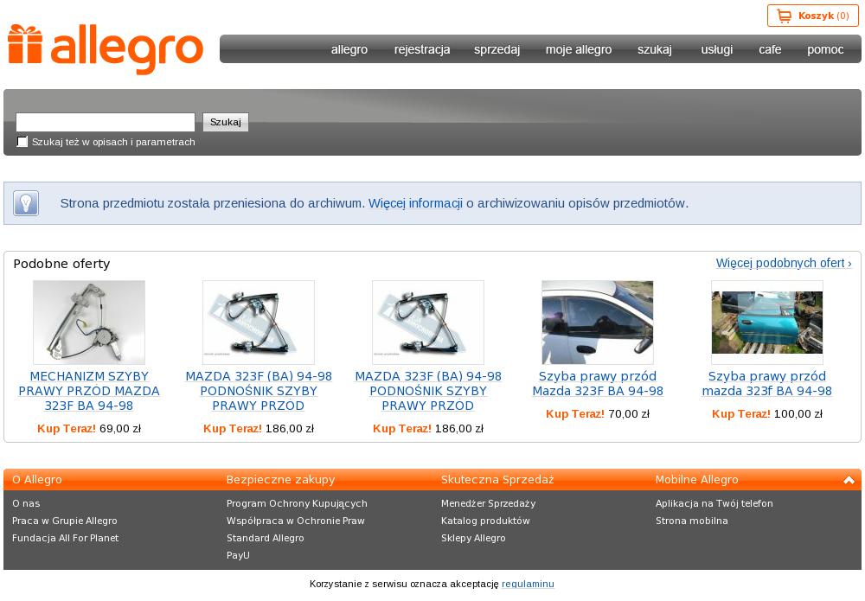Image resolution: width=865 pixels, height=601 pixels.
Task: Click the '100,00 zł' price text
Action: (x=798, y=413)
